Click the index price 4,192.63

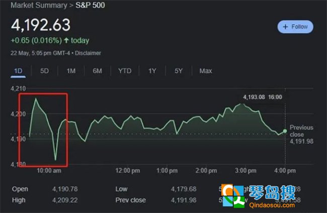pos(41,25)
